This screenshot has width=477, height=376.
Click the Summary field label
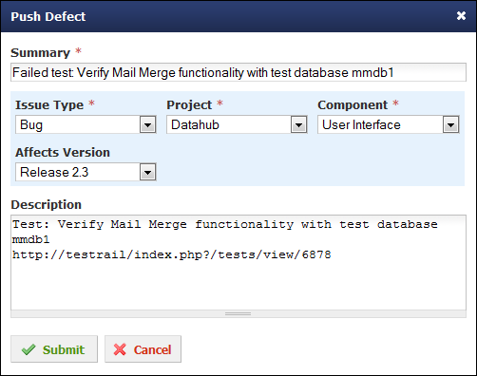tap(40, 53)
